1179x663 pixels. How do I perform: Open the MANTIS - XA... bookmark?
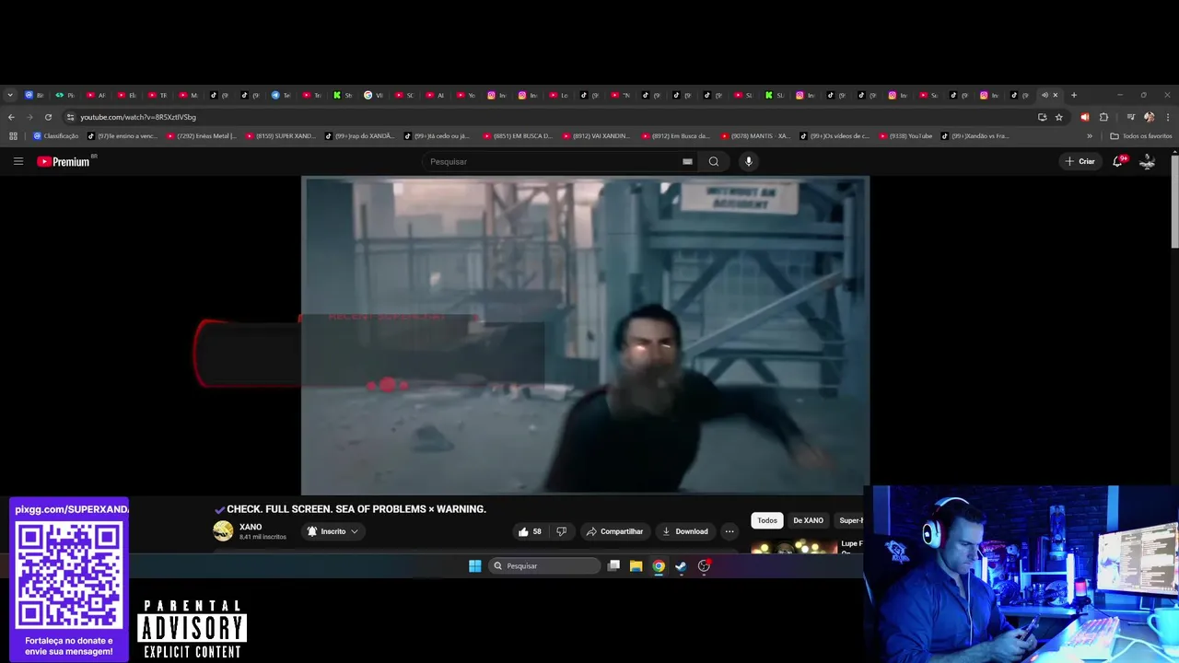tap(755, 136)
